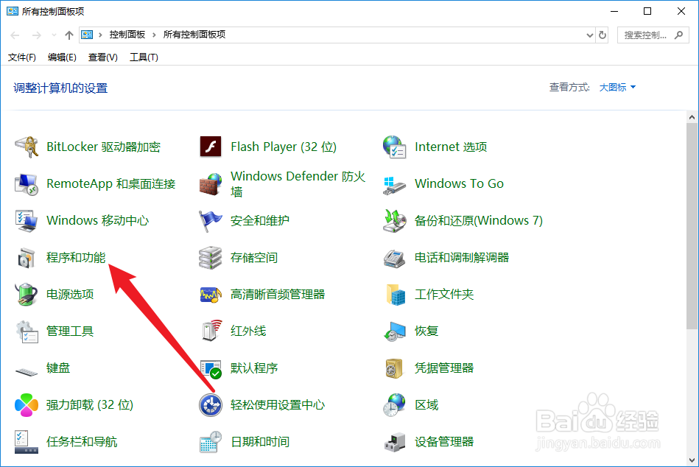699x467 pixels.
Task: Open the 任务栏和导航 icon
Action: click(x=27, y=442)
